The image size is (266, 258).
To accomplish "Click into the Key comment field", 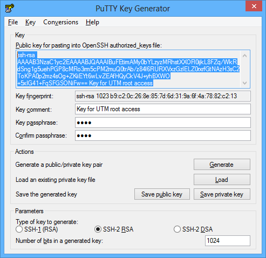I will click(x=163, y=109).
